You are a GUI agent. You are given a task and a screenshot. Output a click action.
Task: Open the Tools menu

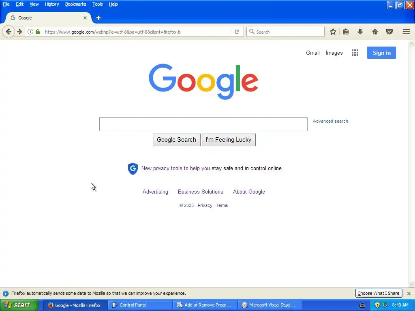(98, 4)
